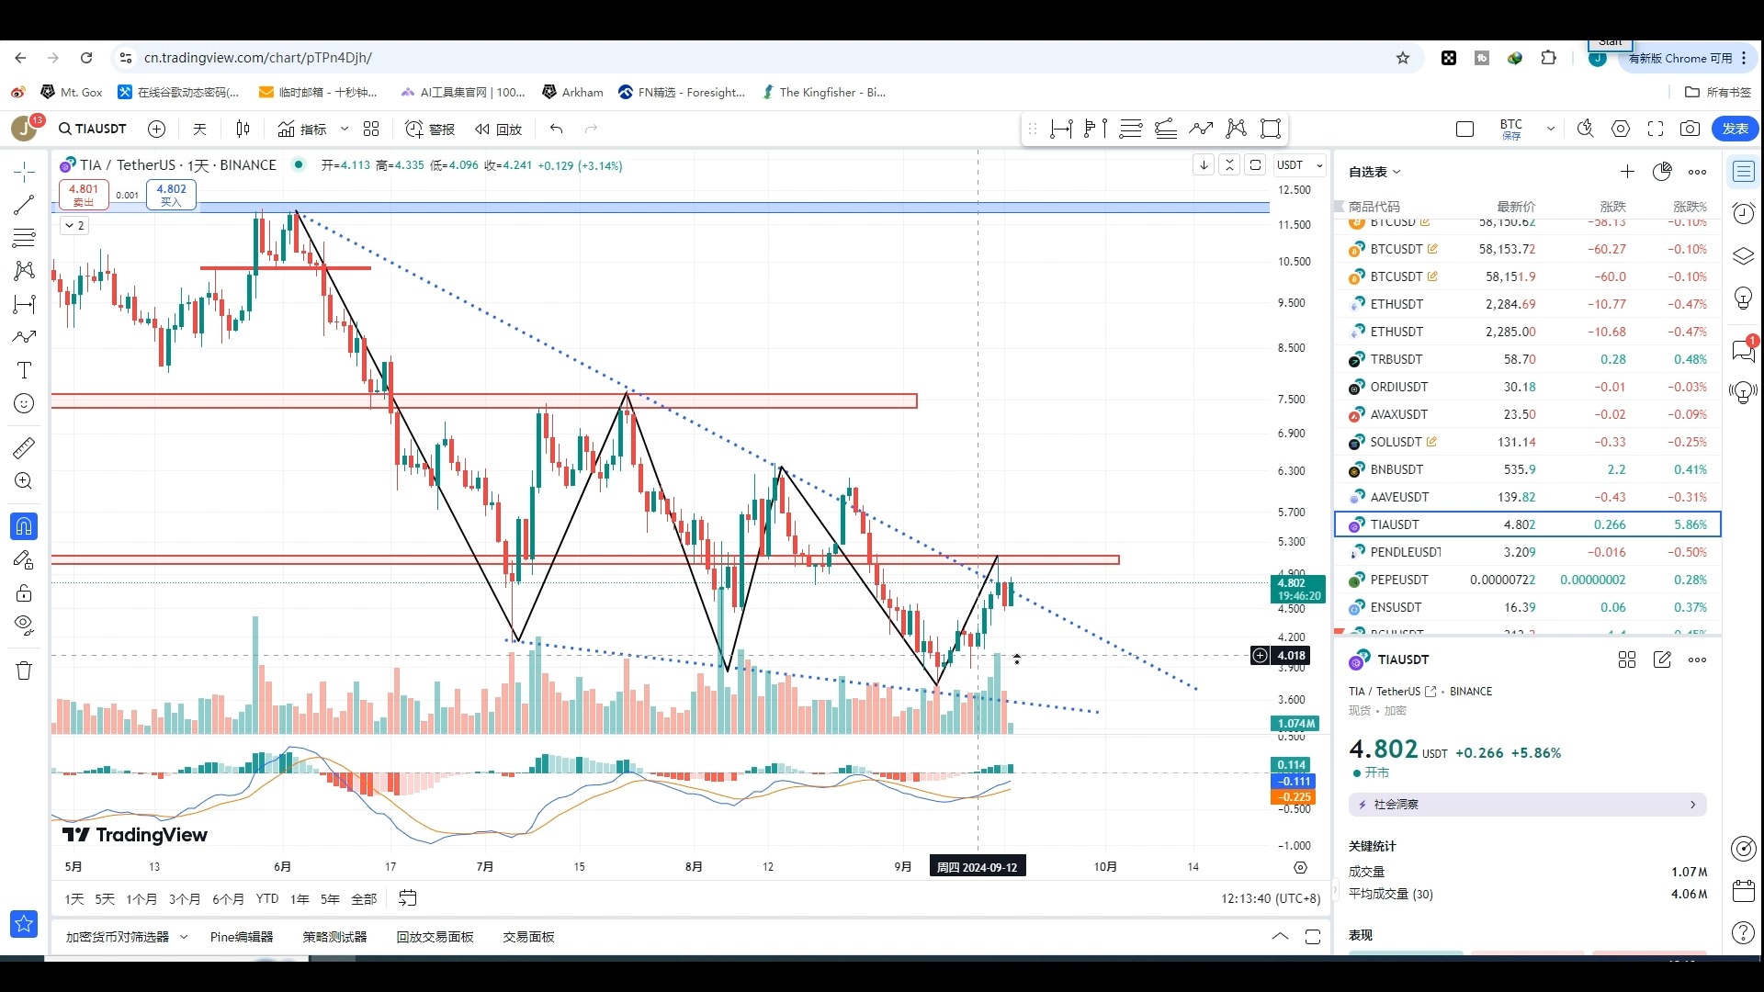Open the help center question icon
Image resolution: width=1764 pixels, height=992 pixels.
pos(1743,933)
